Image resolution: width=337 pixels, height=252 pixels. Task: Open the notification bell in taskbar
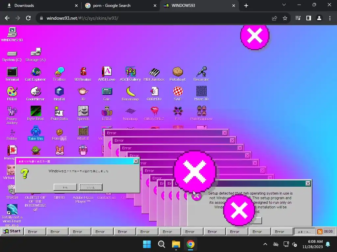point(328,244)
